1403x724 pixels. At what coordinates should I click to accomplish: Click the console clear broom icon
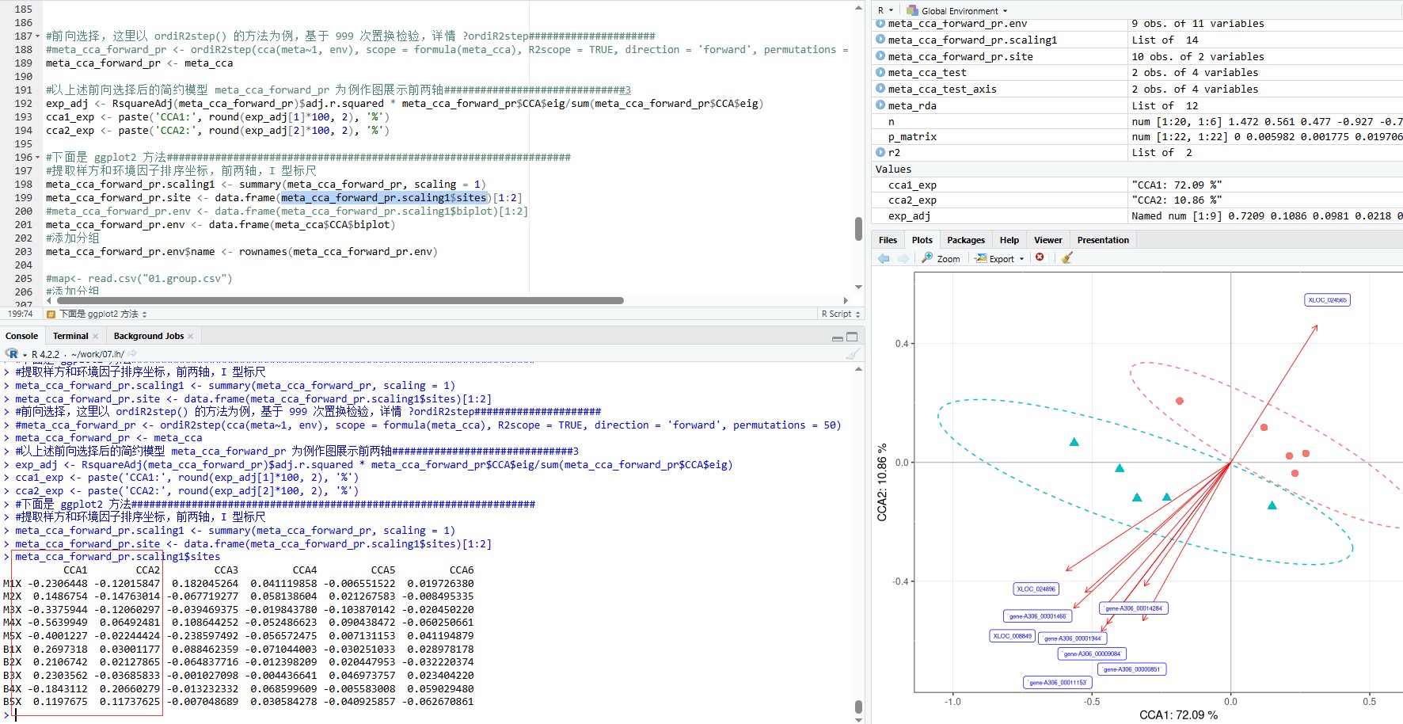point(853,354)
